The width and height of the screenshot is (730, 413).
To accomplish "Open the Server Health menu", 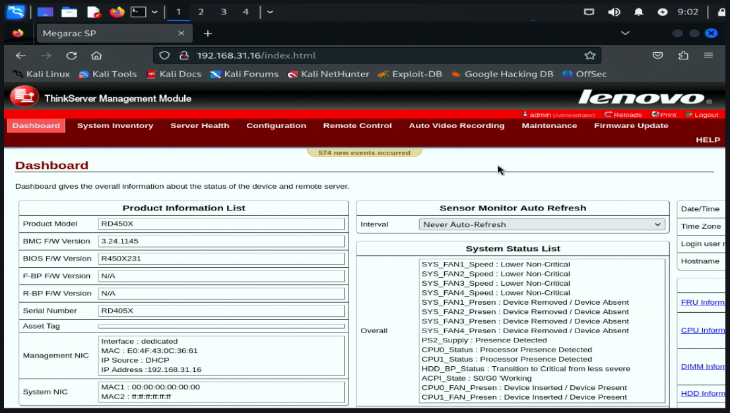I will pyautogui.click(x=200, y=126).
